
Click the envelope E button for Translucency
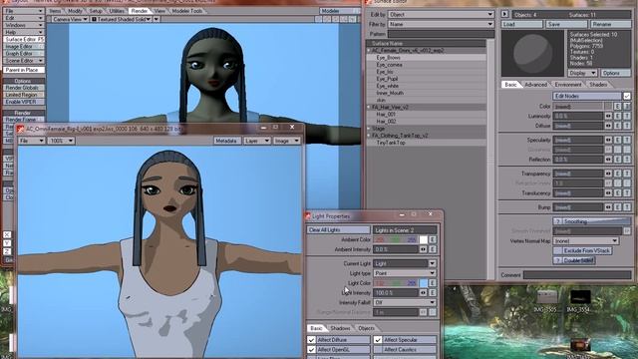pos(618,192)
